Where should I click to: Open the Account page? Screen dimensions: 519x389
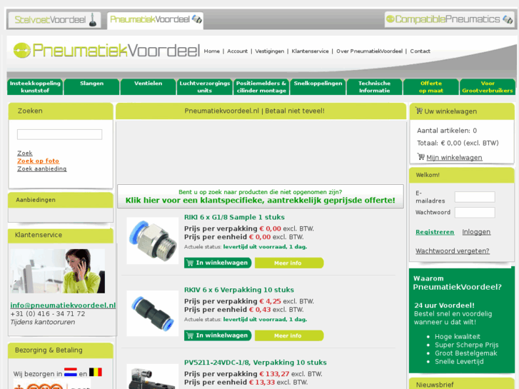(237, 51)
